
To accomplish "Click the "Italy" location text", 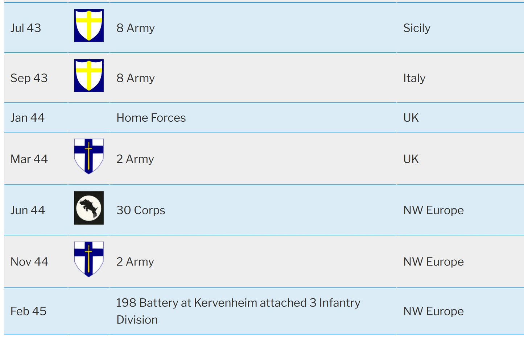I will pyautogui.click(x=414, y=78).
